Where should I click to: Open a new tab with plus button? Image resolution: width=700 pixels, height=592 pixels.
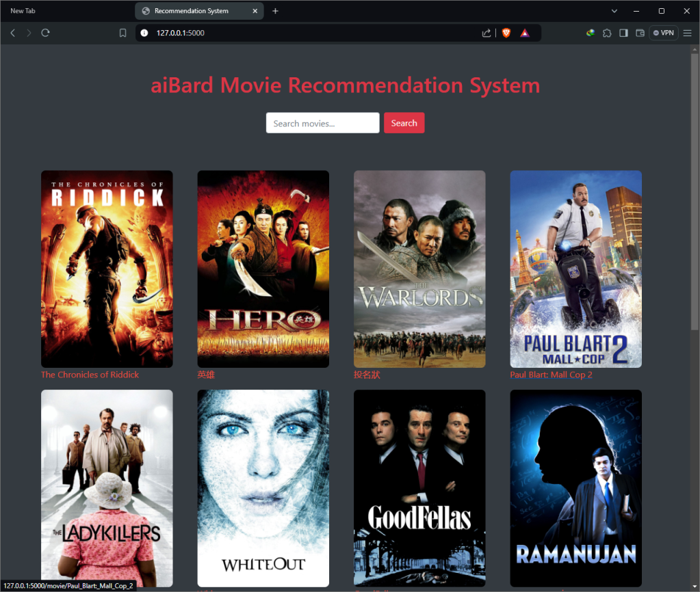click(x=275, y=11)
